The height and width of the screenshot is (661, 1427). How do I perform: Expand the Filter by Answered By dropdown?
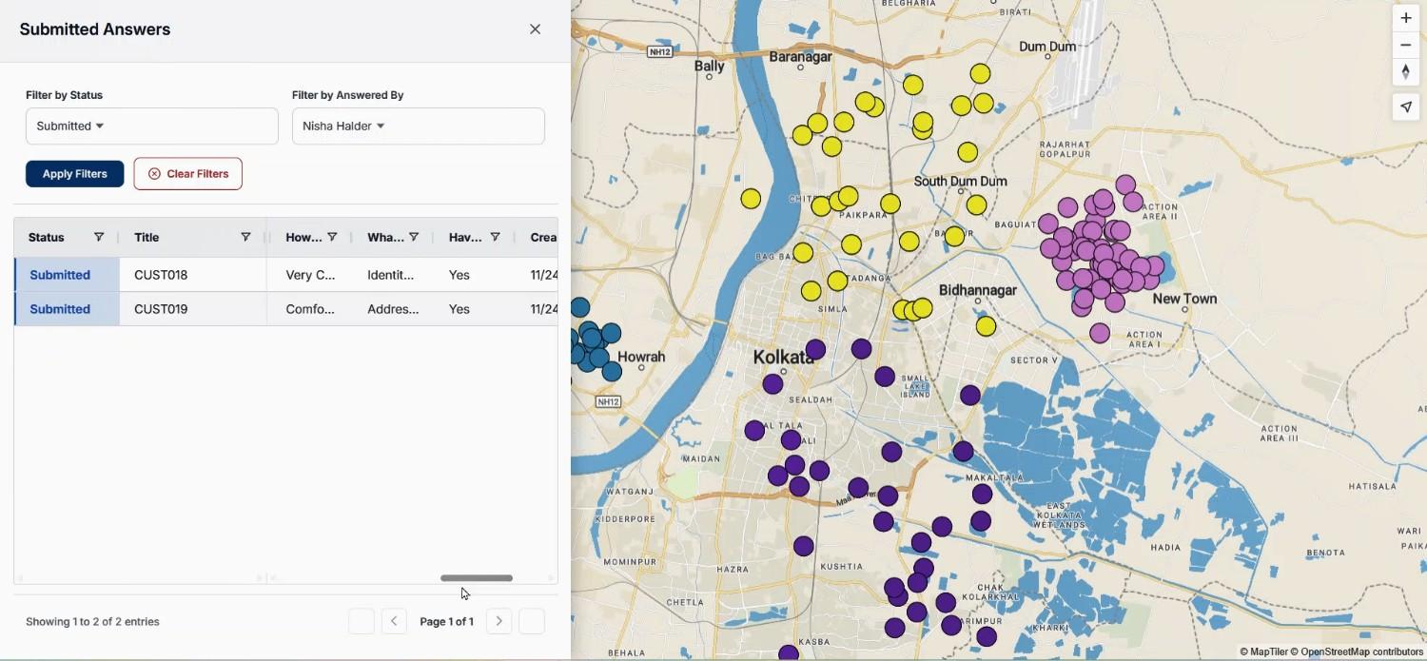(418, 126)
